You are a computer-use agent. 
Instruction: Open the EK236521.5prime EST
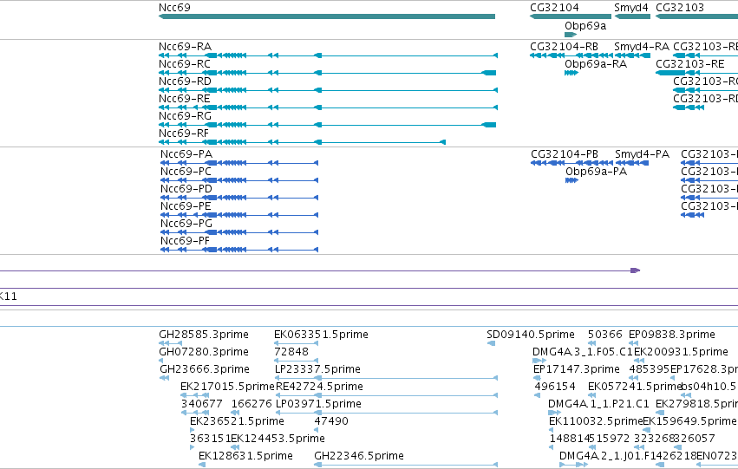tap(192, 431)
